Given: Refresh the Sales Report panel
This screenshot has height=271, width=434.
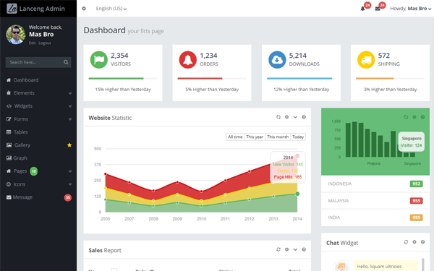Looking at the screenshot, I should 278,249.
